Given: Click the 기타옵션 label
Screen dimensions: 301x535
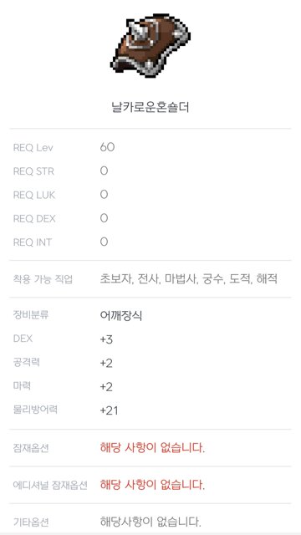Looking at the screenshot, I should pos(31,522).
